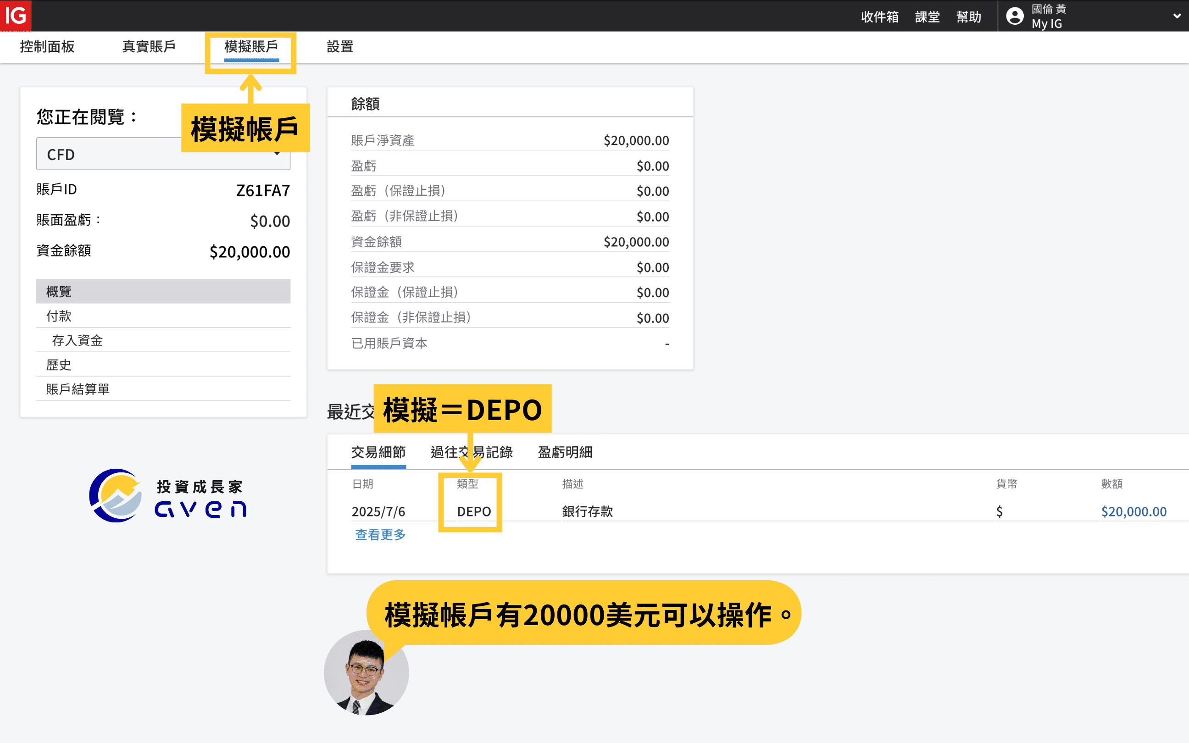
Task: Open the 設置 settings tab
Action: pos(340,47)
